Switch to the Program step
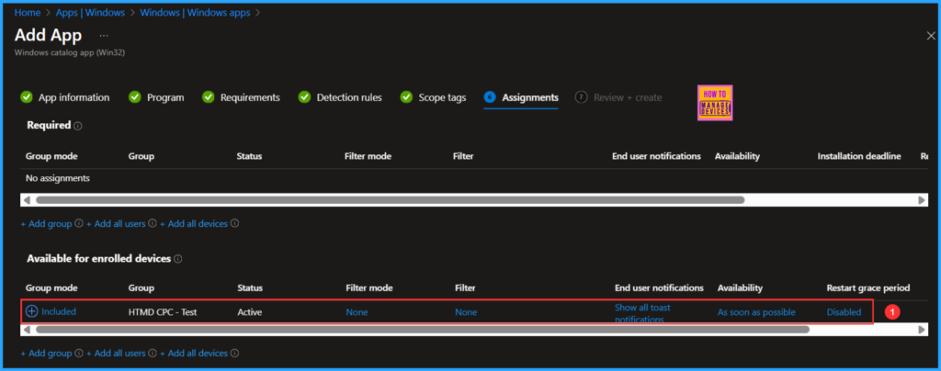941x371 pixels. point(165,97)
